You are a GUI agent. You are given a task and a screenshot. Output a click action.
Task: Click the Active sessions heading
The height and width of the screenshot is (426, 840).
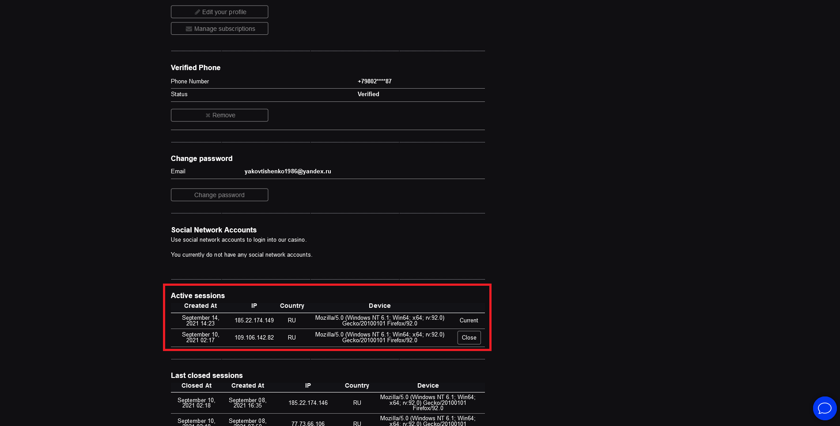click(197, 296)
